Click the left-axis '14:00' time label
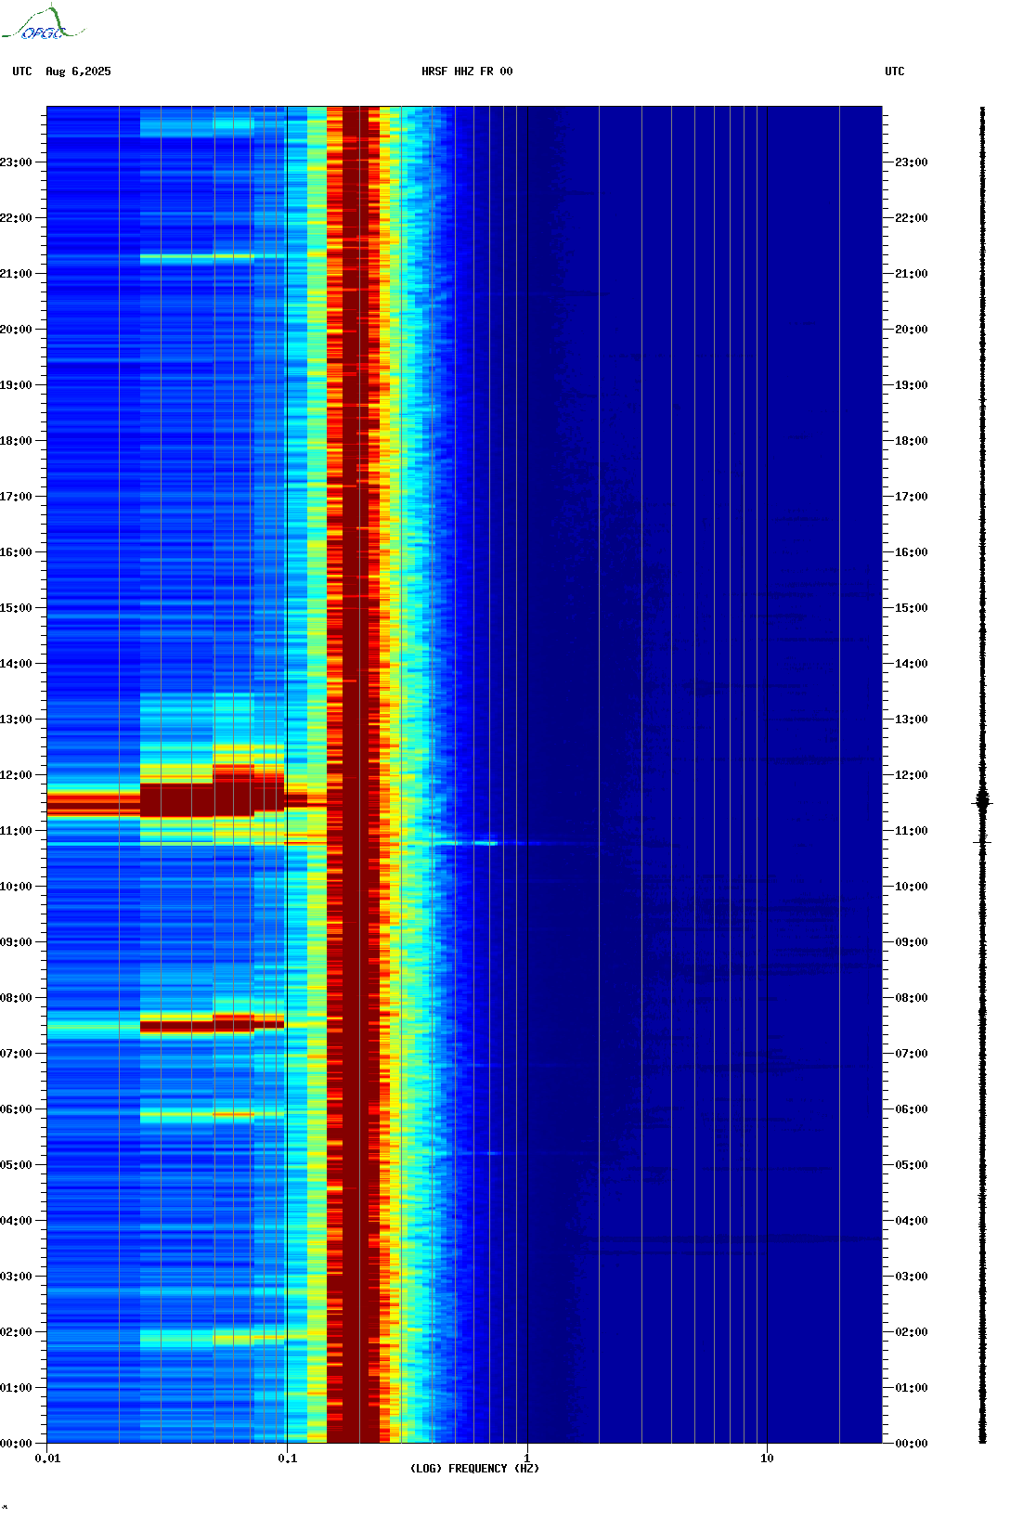This screenshot has height=1517, width=1023. [16, 664]
